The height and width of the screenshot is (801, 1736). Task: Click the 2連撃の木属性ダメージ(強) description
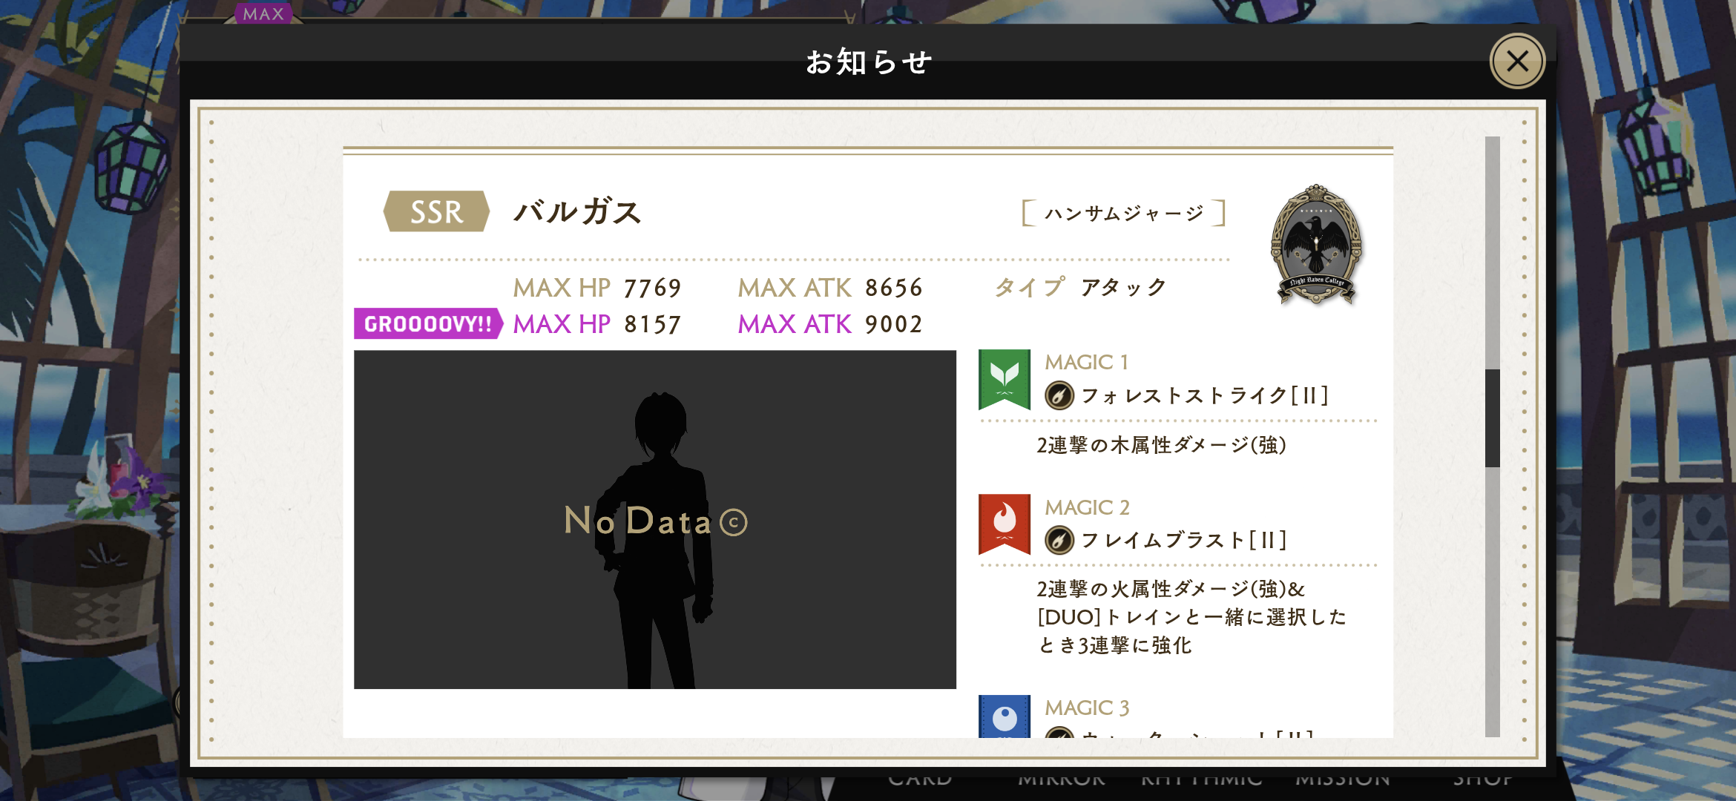coord(1161,445)
